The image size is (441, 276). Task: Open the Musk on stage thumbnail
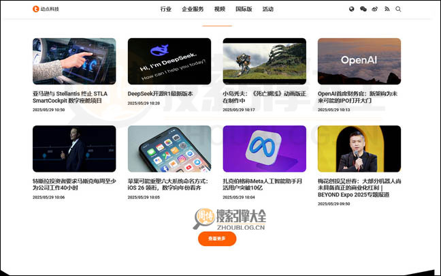click(x=74, y=149)
